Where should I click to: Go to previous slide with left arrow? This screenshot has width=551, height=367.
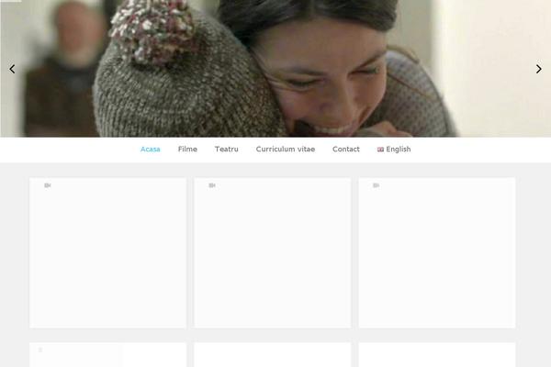pos(12,69)
